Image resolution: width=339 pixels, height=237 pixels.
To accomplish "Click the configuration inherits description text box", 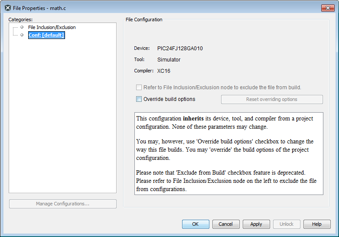I will pyautogui.click(x=229, y=154).
